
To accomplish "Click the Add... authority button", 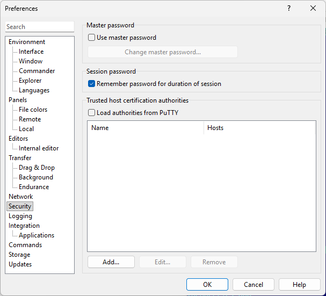I will point(111,262).
